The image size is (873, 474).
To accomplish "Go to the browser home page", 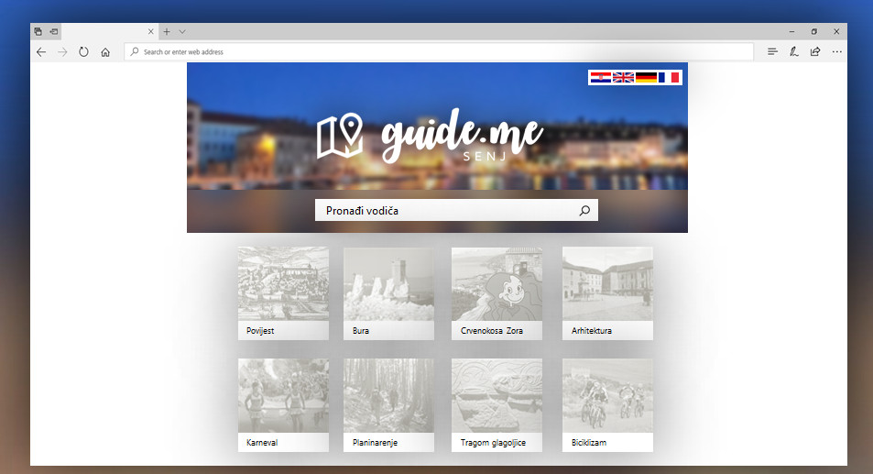I will (x=105, y=52).
